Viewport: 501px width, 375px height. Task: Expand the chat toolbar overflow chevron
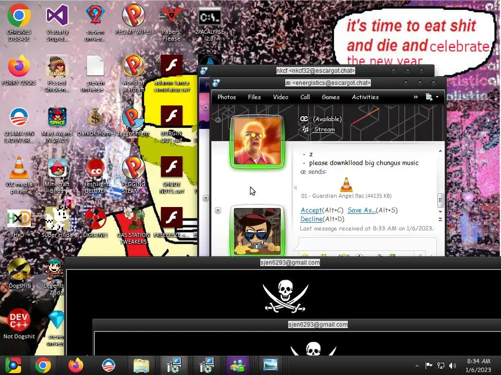[x=416, y=97]
